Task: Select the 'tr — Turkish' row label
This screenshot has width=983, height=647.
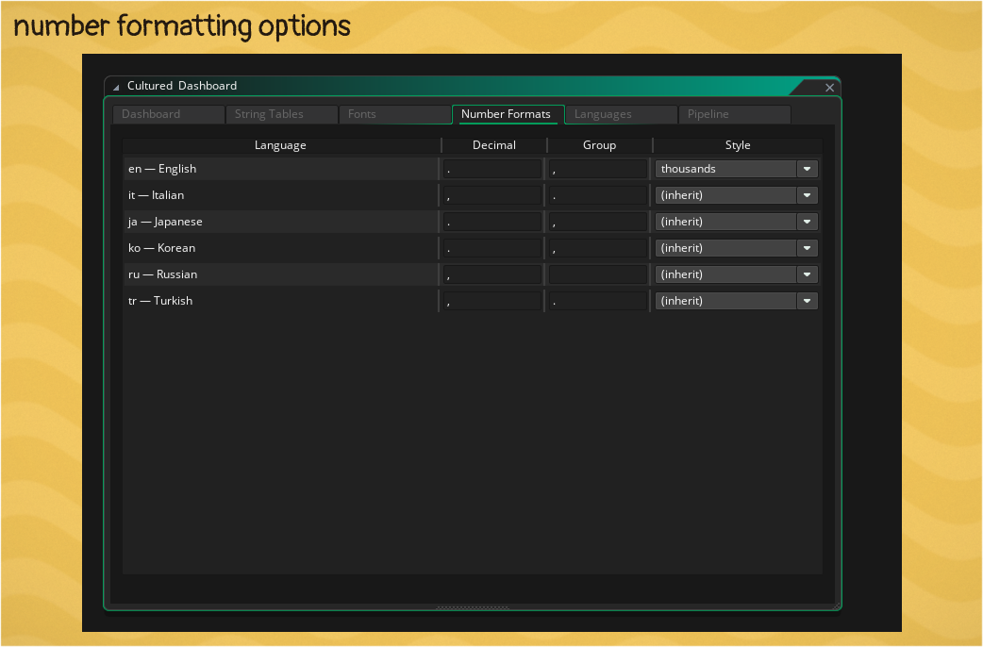Action: pos(160,300)
